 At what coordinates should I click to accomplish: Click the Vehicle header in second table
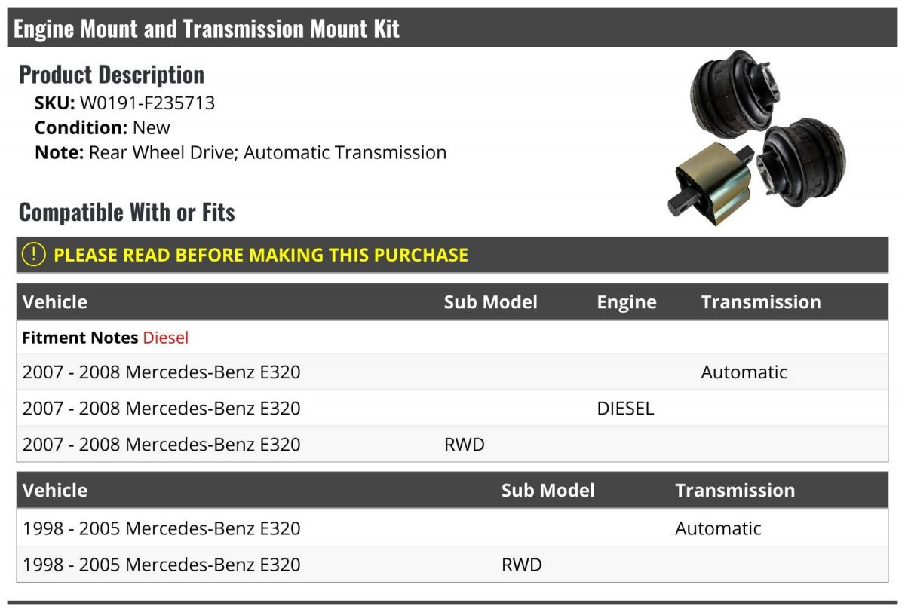pos(55,491)
